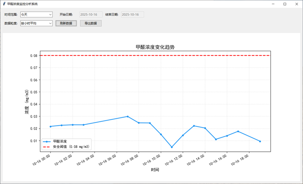Click the chart title 甲醛浓度变化趋势
This screenshot has height=184, width=303.
[155, 47]
